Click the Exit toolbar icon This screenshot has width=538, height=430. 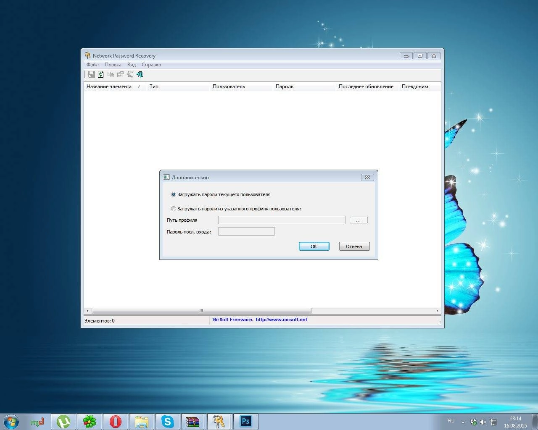[x=140, y=74]
